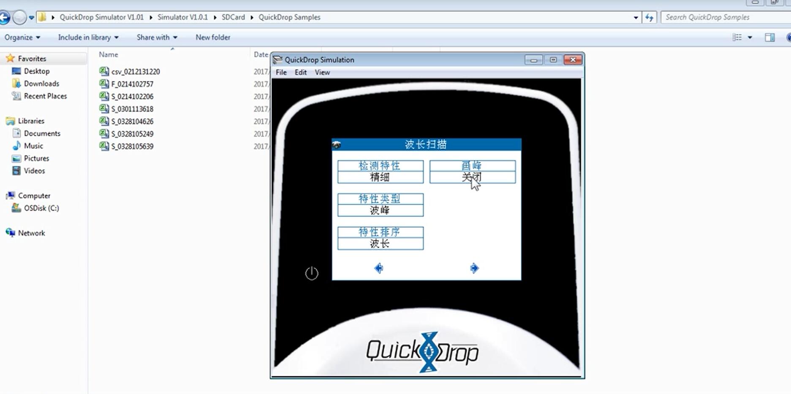Click csv_0212131220 file icon

104,71
